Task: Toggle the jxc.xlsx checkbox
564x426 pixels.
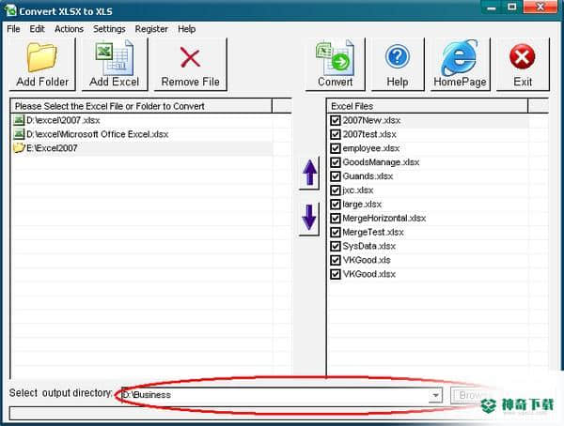Action: click(336, 190)
